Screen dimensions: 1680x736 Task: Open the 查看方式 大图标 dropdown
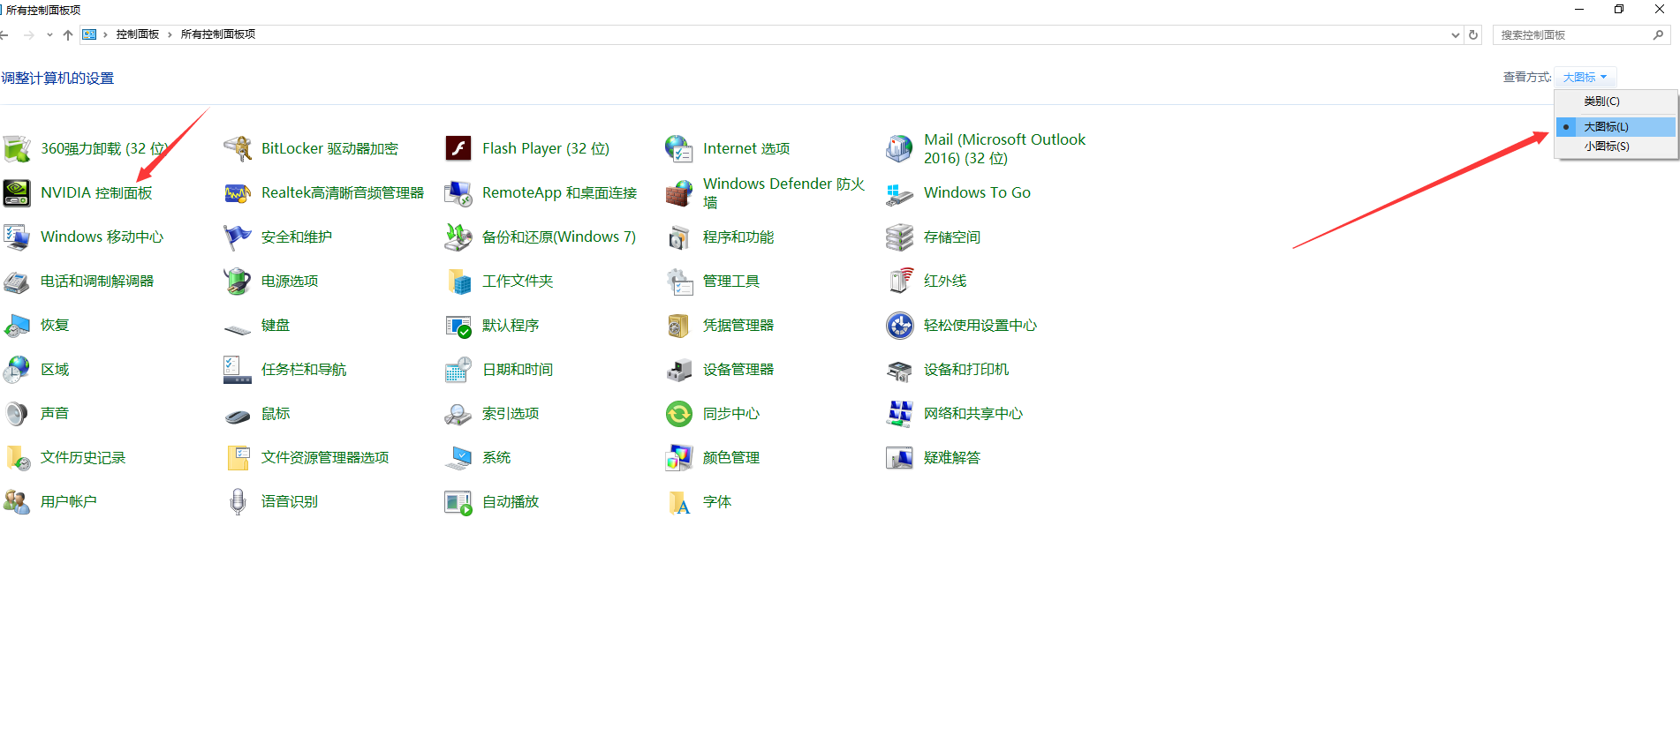click(1585, 78)
